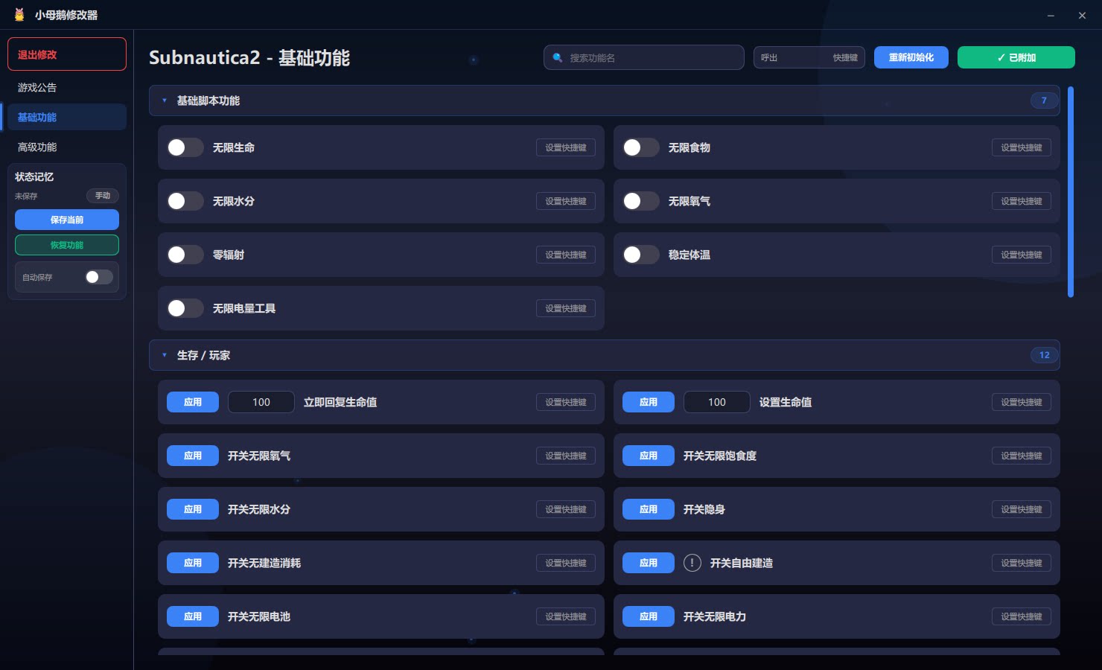The width and height of the screenshot is (1102, 670).
Task: Click 应用 for 开关无限饱食度
Action: coord(649,456)
